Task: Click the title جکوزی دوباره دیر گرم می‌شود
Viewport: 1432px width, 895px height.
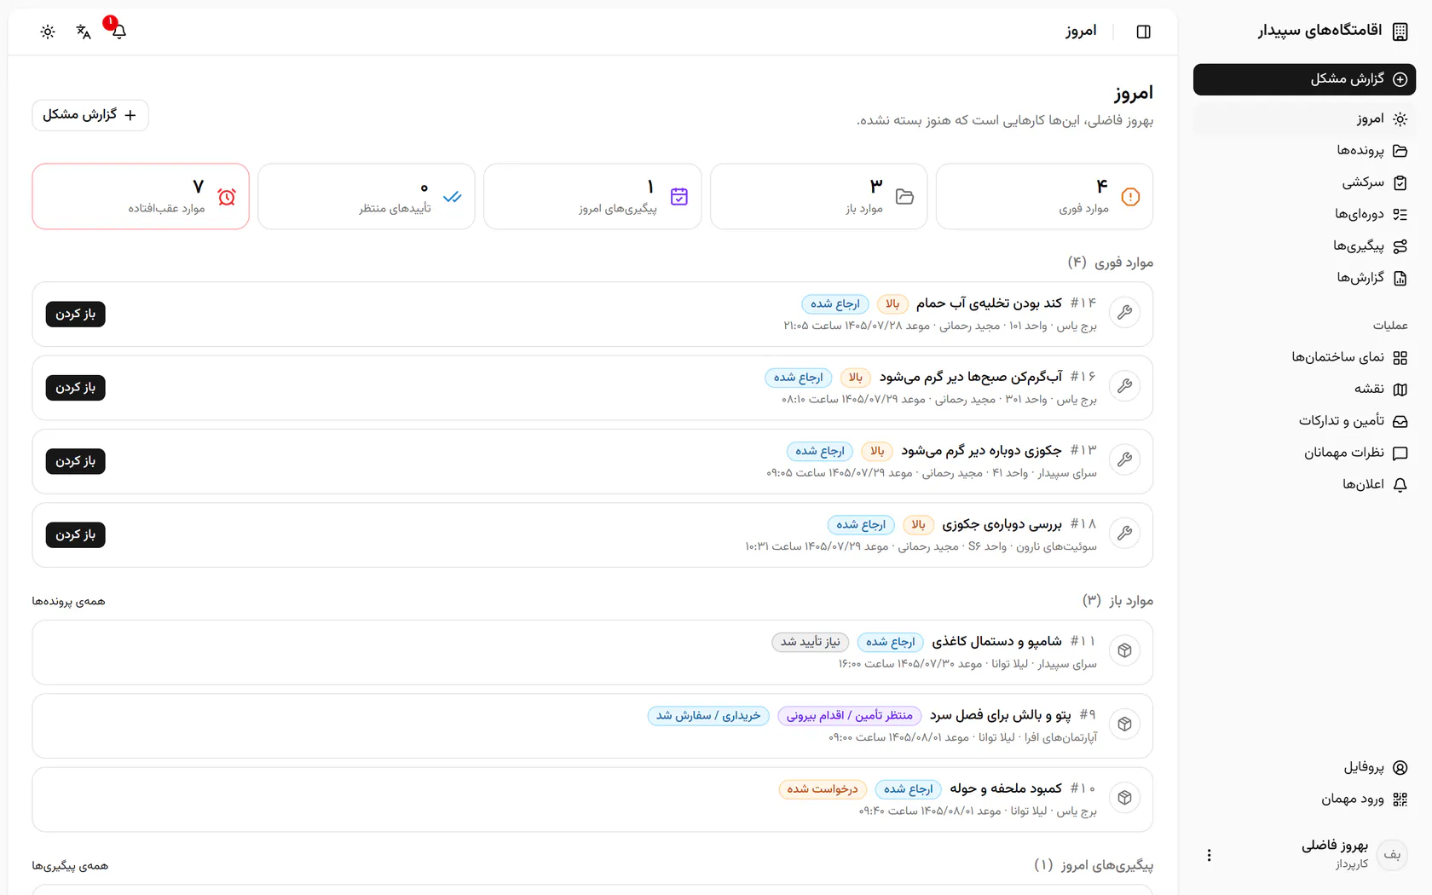Action: pos(981,450)
